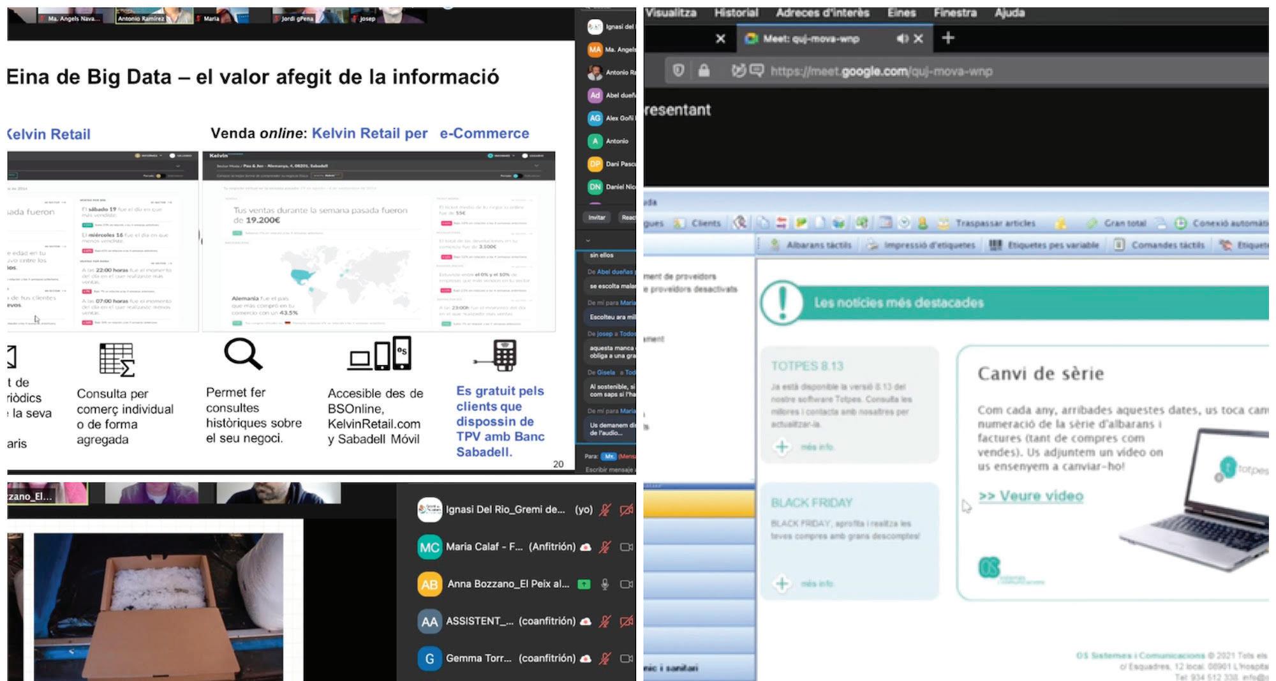Image resolution: width=1276 pixels, height=681 pixels.
Task: Open the Ajuda menu
Action: 1010,13
